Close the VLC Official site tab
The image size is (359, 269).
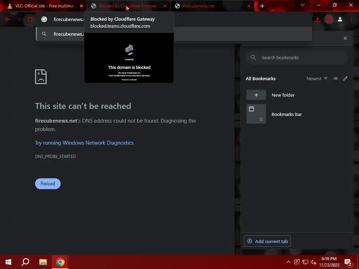tap(81, 6)
